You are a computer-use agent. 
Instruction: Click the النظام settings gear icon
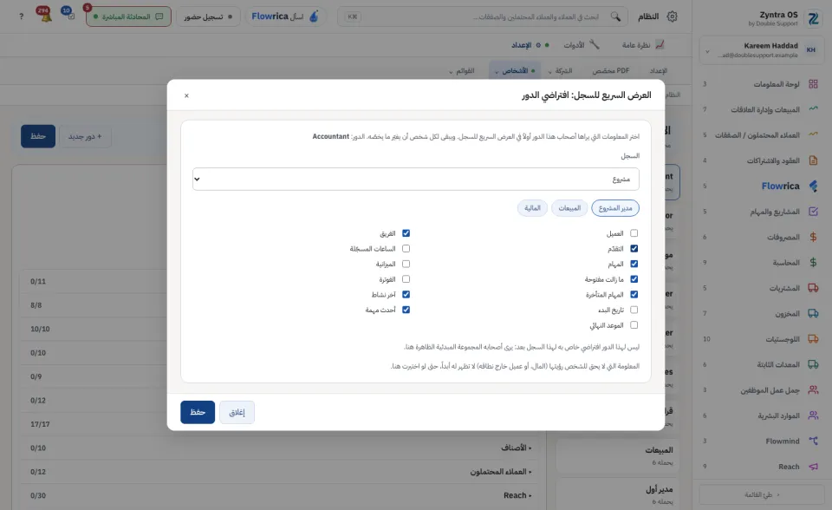(672, 16)
